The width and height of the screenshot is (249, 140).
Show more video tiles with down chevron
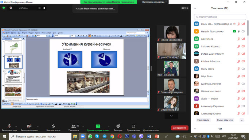point(171,116)
